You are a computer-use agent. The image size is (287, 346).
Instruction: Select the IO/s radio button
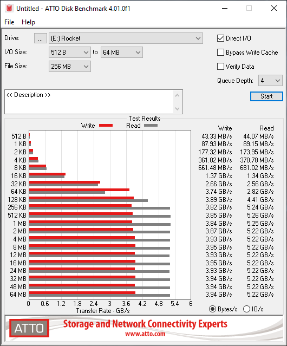246,309
